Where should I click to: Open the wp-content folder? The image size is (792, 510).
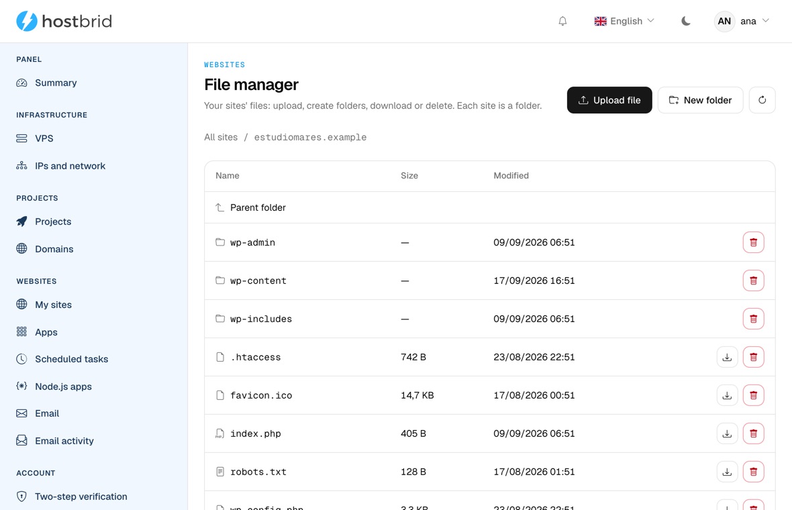pyautogui.click(x=258, y=280)
